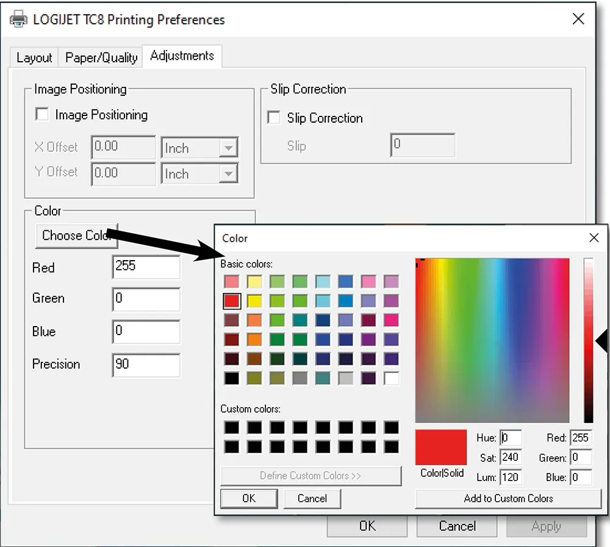This screenshot has width=610, height=547.
Task: Click the Y Offset value field
Action: [123, 173]
